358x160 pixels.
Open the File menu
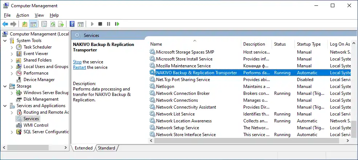point(7,15)
